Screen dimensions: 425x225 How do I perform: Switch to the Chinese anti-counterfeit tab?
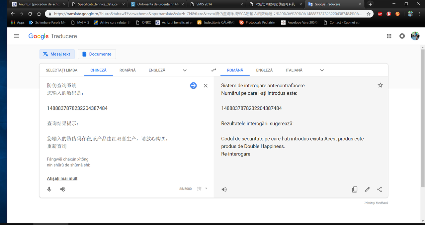coord(276,4)
